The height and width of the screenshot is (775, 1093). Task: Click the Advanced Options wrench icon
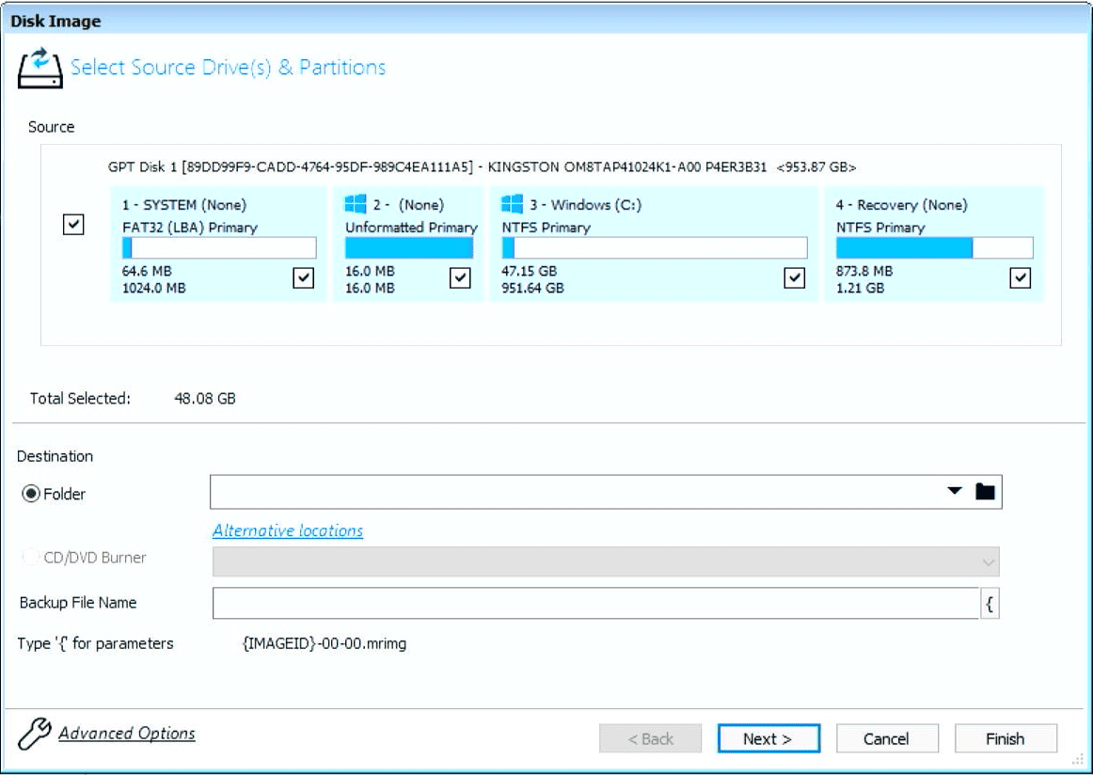click(x=34, y=735)
